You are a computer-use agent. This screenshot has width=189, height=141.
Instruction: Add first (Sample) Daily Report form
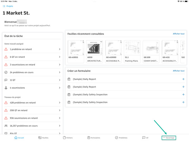point(183,79)
